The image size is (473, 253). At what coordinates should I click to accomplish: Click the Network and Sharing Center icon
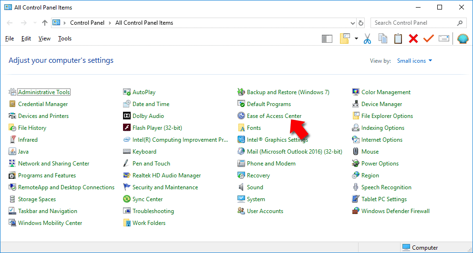(x=12, y=163)
